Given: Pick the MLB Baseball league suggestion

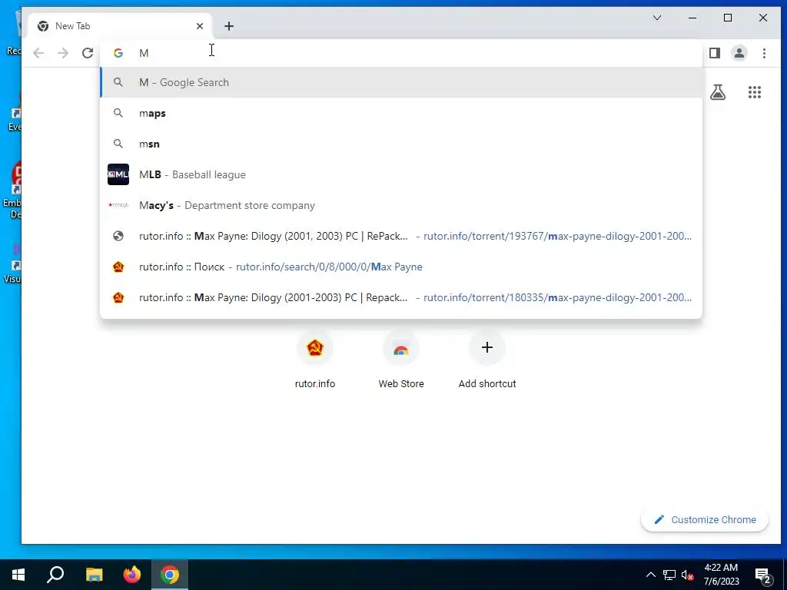Looking at the screenshot, I should pos(401,174).
